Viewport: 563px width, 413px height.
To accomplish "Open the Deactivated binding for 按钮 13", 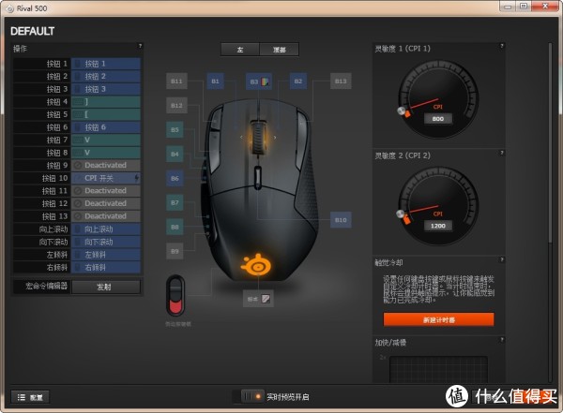I will point(105,216).
